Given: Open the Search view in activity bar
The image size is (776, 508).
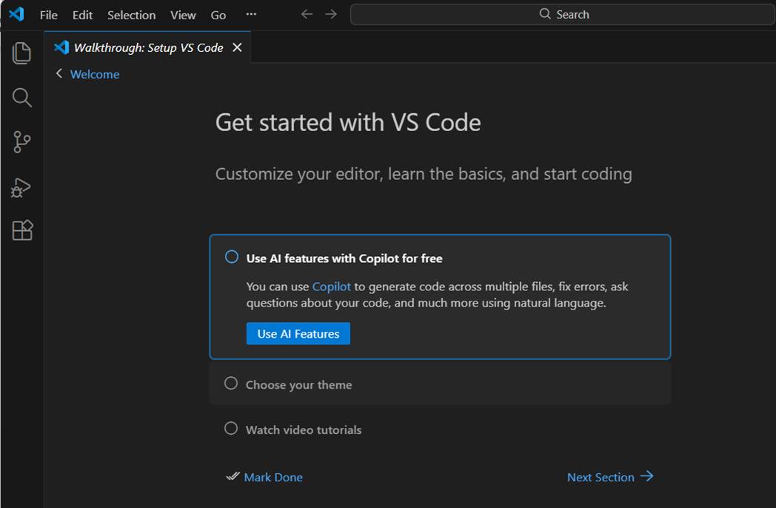Looking at the screenshot, I should click(x=22, y=98).
